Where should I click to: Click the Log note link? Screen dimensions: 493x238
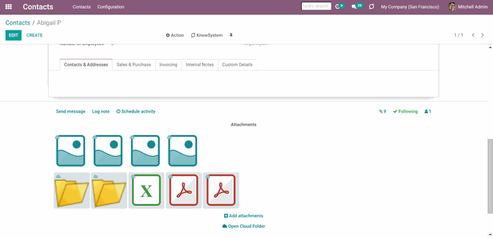click(x=101, y=111)
